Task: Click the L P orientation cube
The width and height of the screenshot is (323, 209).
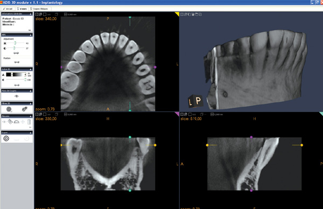Action: (195, 101)
